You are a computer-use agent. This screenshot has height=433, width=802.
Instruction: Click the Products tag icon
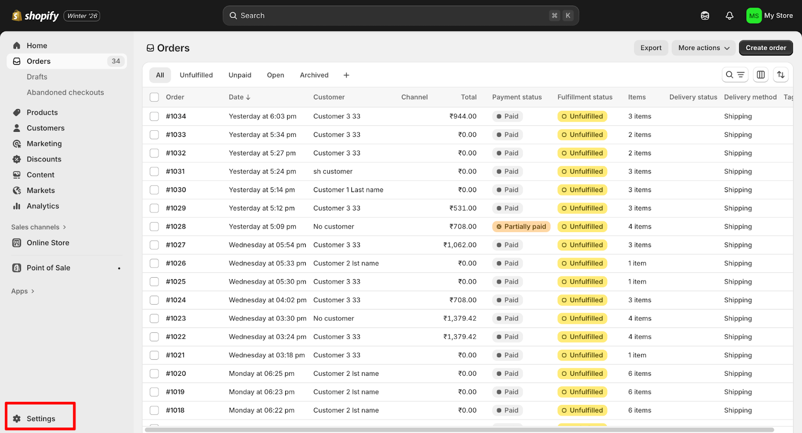tap(17, 112)
